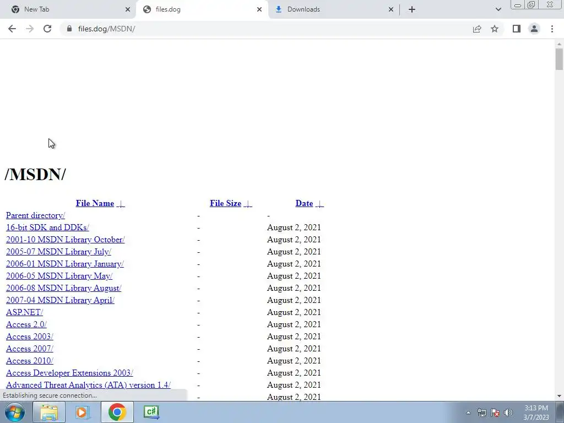The width and height of the screenshot is (564, 423).
Task: Click the Chrome taskbar icon
Action: [x=117, y=412]
